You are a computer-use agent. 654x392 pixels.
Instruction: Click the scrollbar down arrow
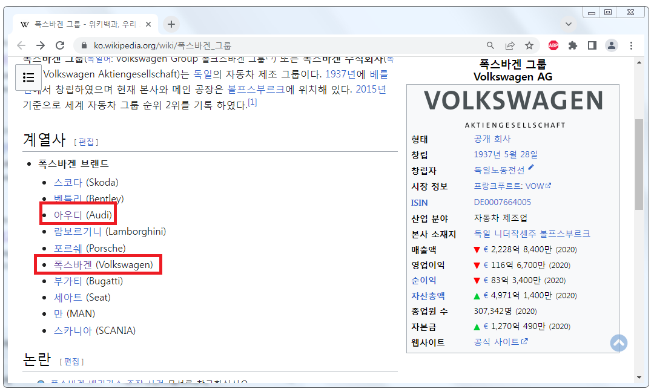[x=639, y=378]
